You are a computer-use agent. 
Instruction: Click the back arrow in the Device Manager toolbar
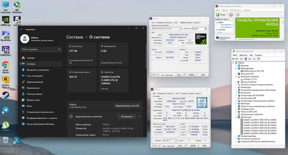click(233, 59)
